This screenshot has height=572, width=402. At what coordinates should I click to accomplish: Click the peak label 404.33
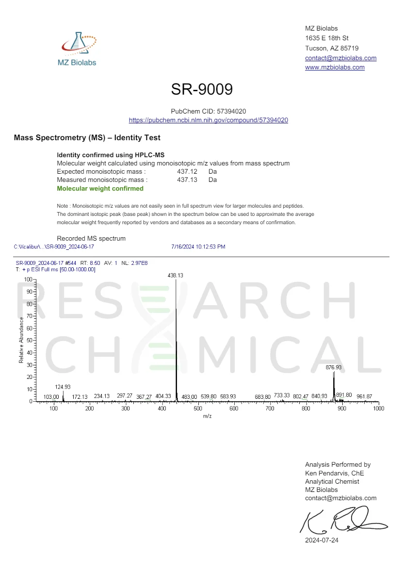point(163,396)
